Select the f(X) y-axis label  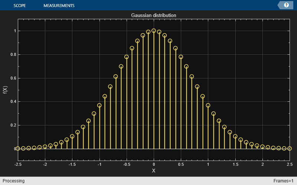[5, 90]
